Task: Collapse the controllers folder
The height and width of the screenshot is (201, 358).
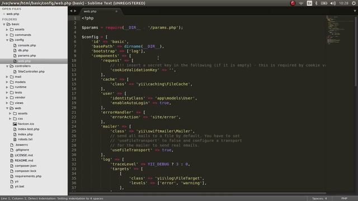Action: pyautogui.click(x=7, y=66)
